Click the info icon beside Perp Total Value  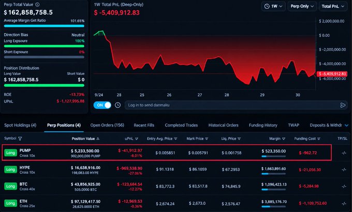point(37,5)
